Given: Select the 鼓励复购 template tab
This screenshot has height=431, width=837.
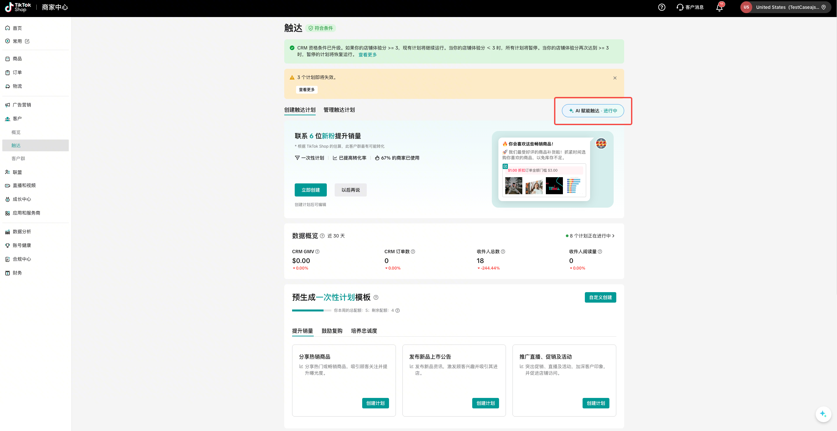Looking at the screenshot, I should coord(332,331).
